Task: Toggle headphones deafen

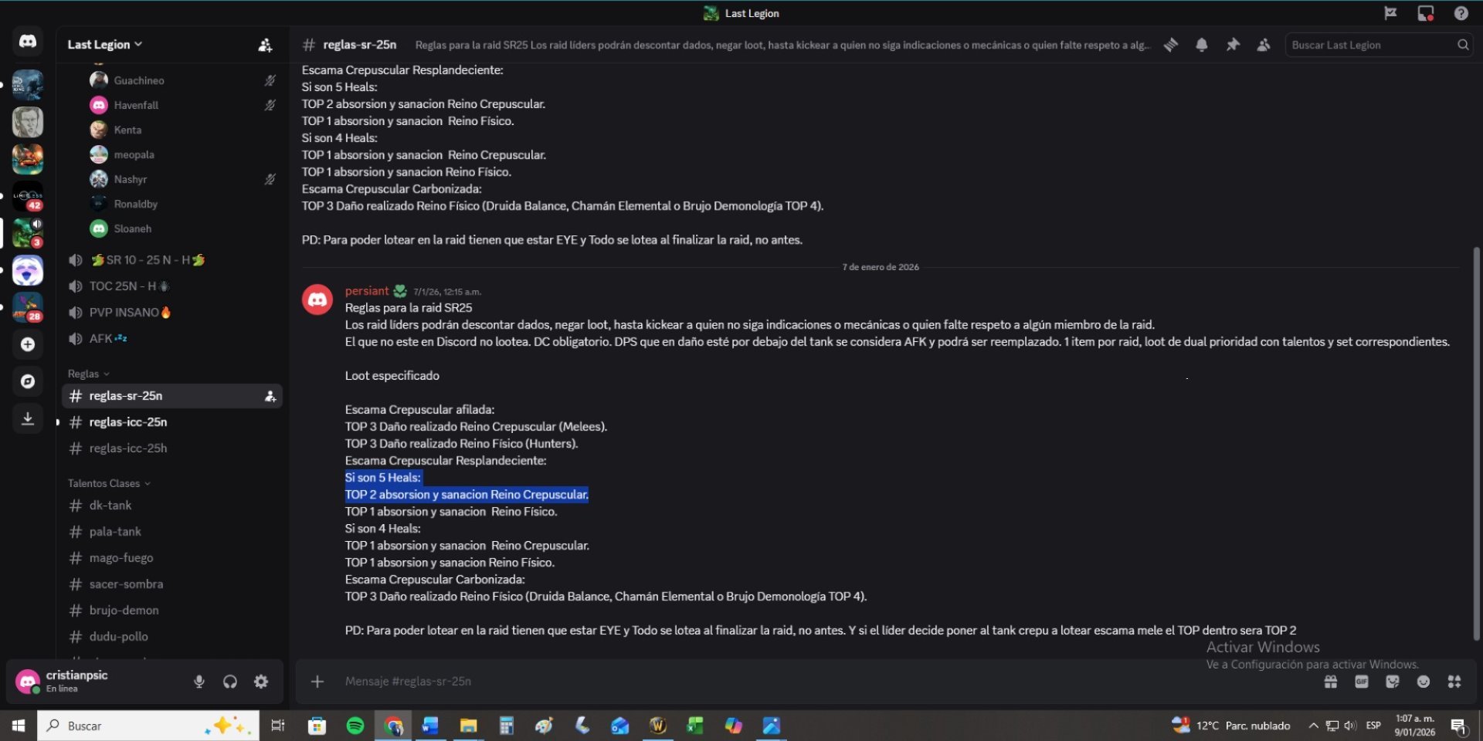Action: coord(230,682)
